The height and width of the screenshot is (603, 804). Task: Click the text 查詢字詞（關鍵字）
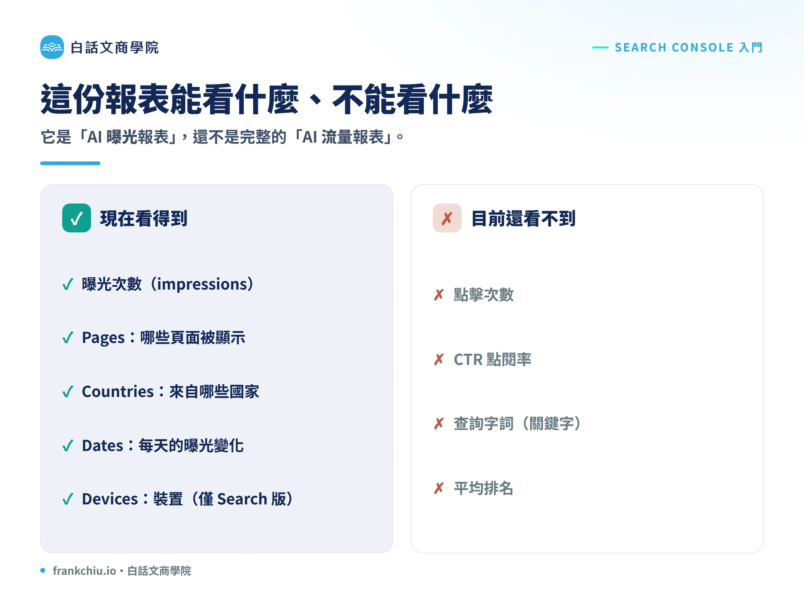point(517,424)
